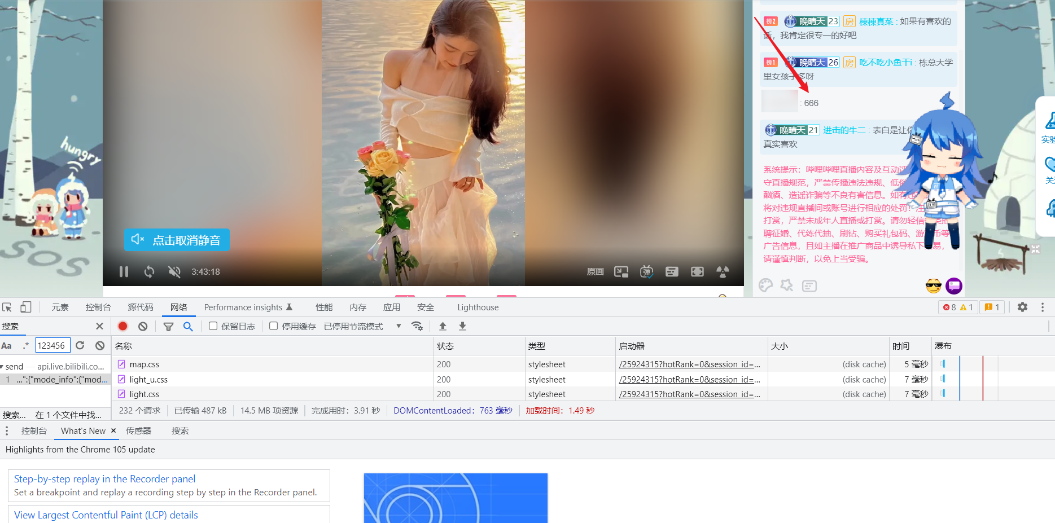This screenshot has height=523, width=1055.
Task: Pause the live stream video
Action: pyautogui.click(x=124, y=272)
